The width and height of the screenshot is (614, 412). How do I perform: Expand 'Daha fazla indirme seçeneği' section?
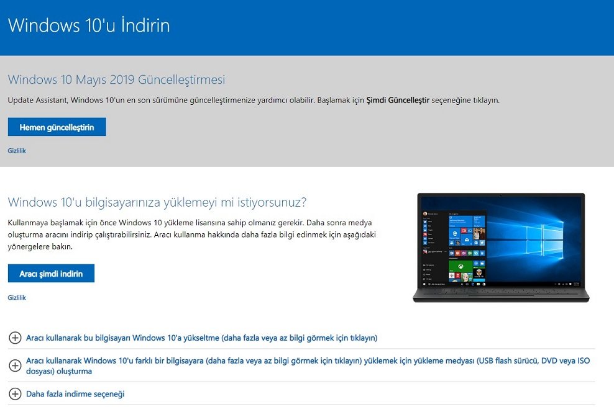point(75,394)
